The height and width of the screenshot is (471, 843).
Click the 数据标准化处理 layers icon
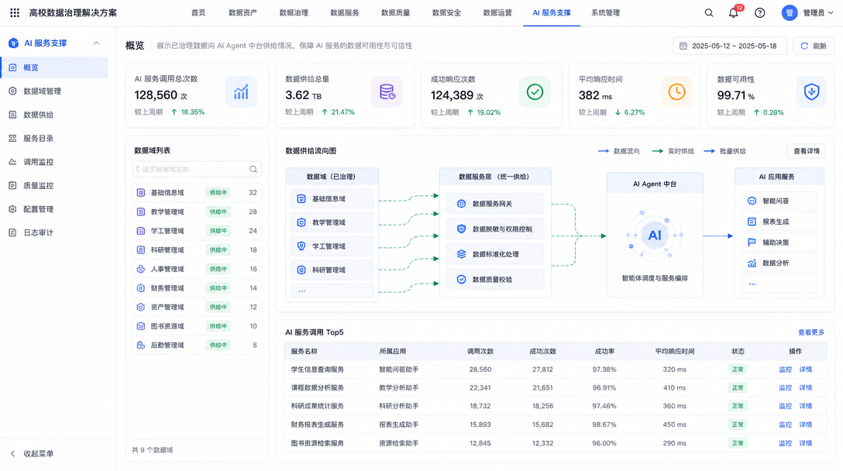pos(461,254)
